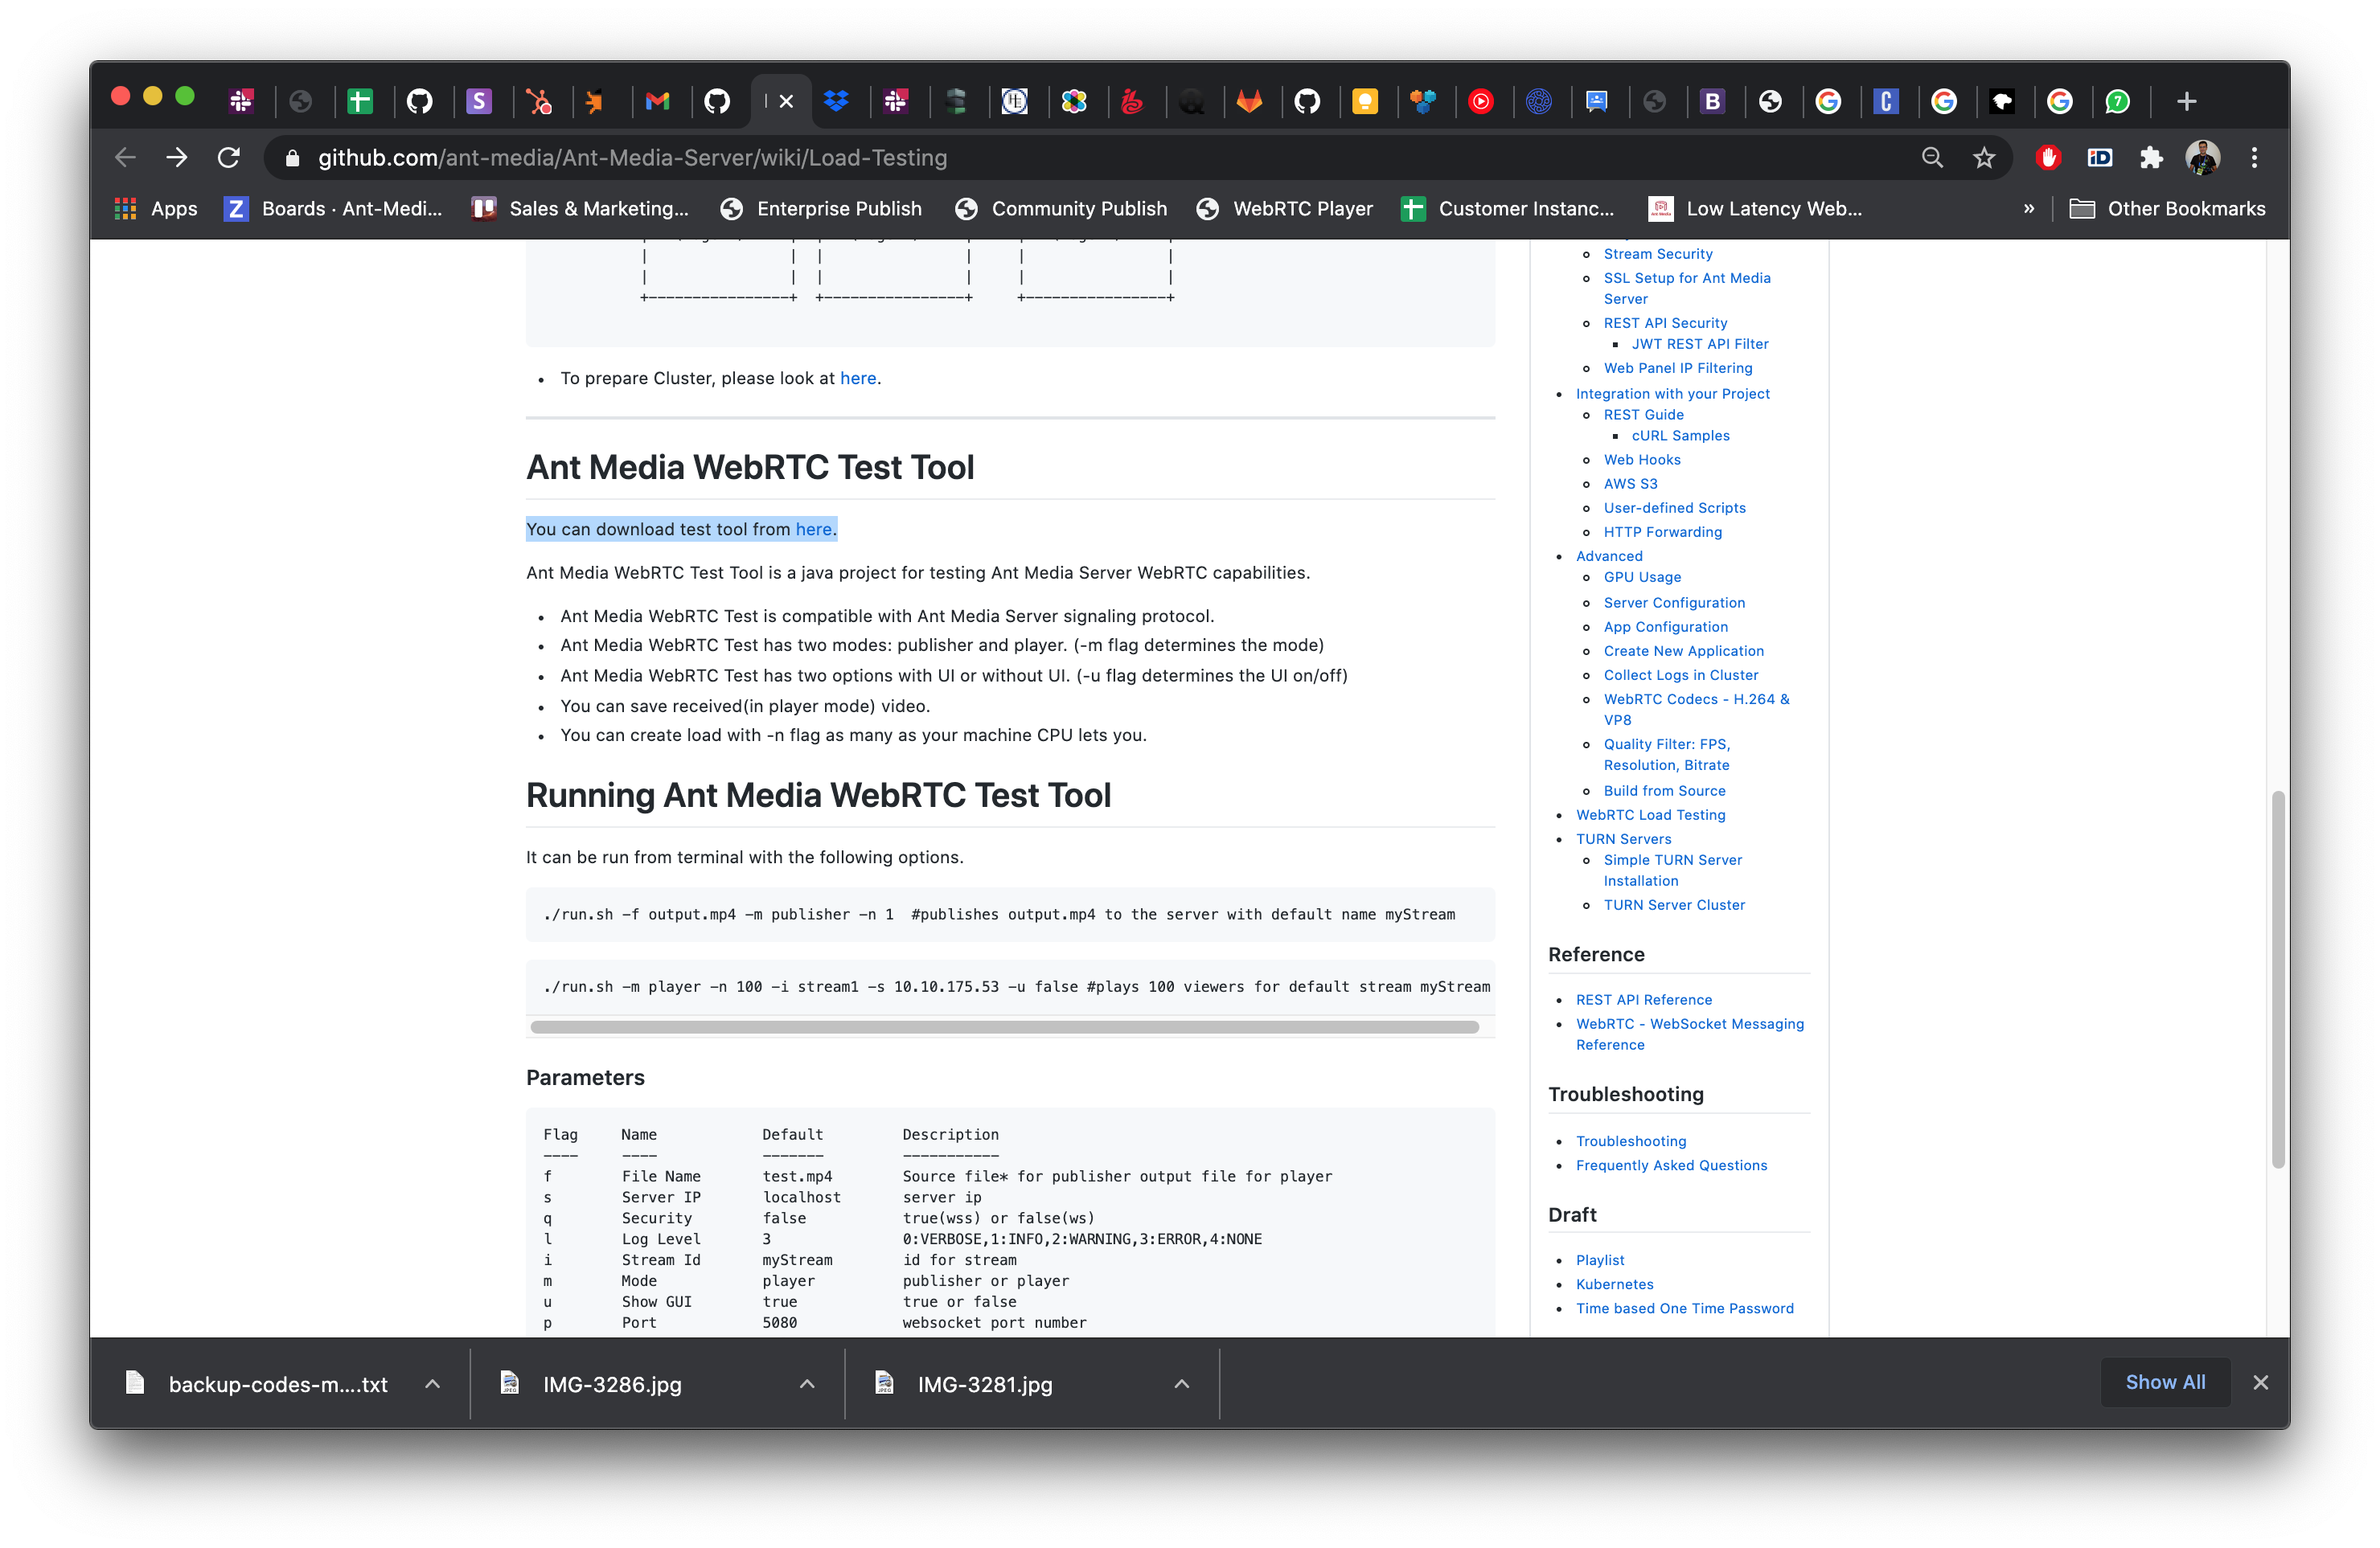Open Frequently Asked Questions page

click(x=1672, y=1165)
